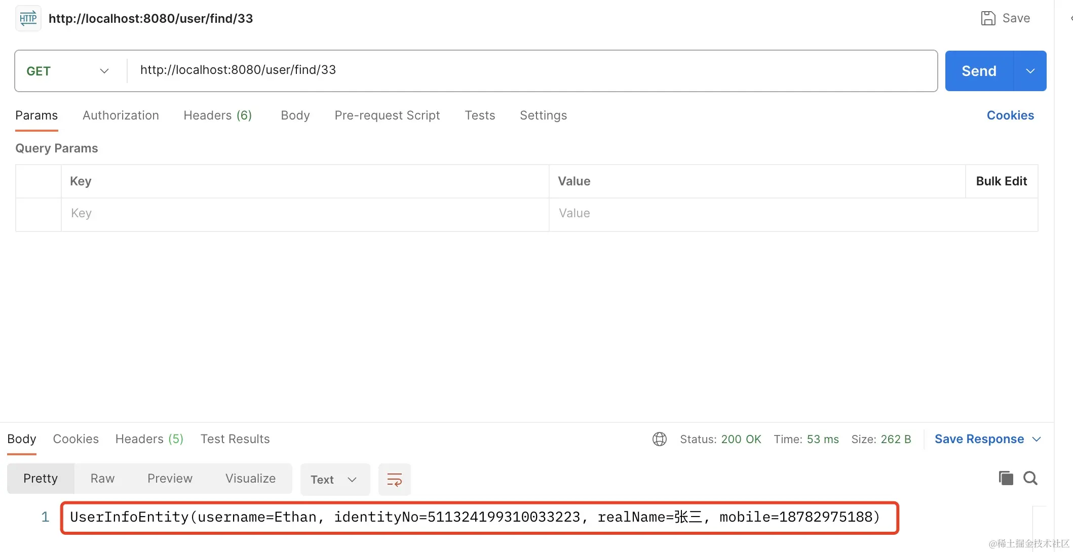Viewport: 1073px width, 552px height.
Task: Toggle the line wrap icon
Action: point(394,479)
